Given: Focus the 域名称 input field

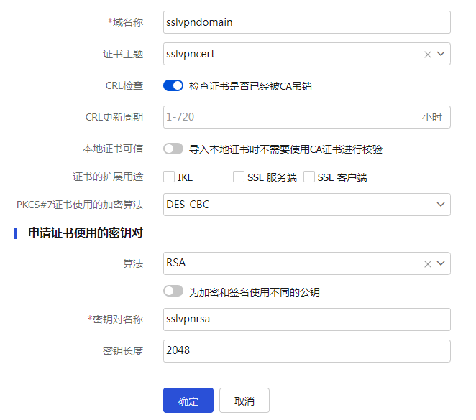Looking at the screenshot, I should pos(307,22).
